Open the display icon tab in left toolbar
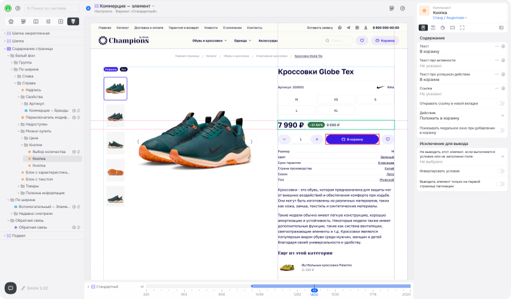 click(24, 21)
